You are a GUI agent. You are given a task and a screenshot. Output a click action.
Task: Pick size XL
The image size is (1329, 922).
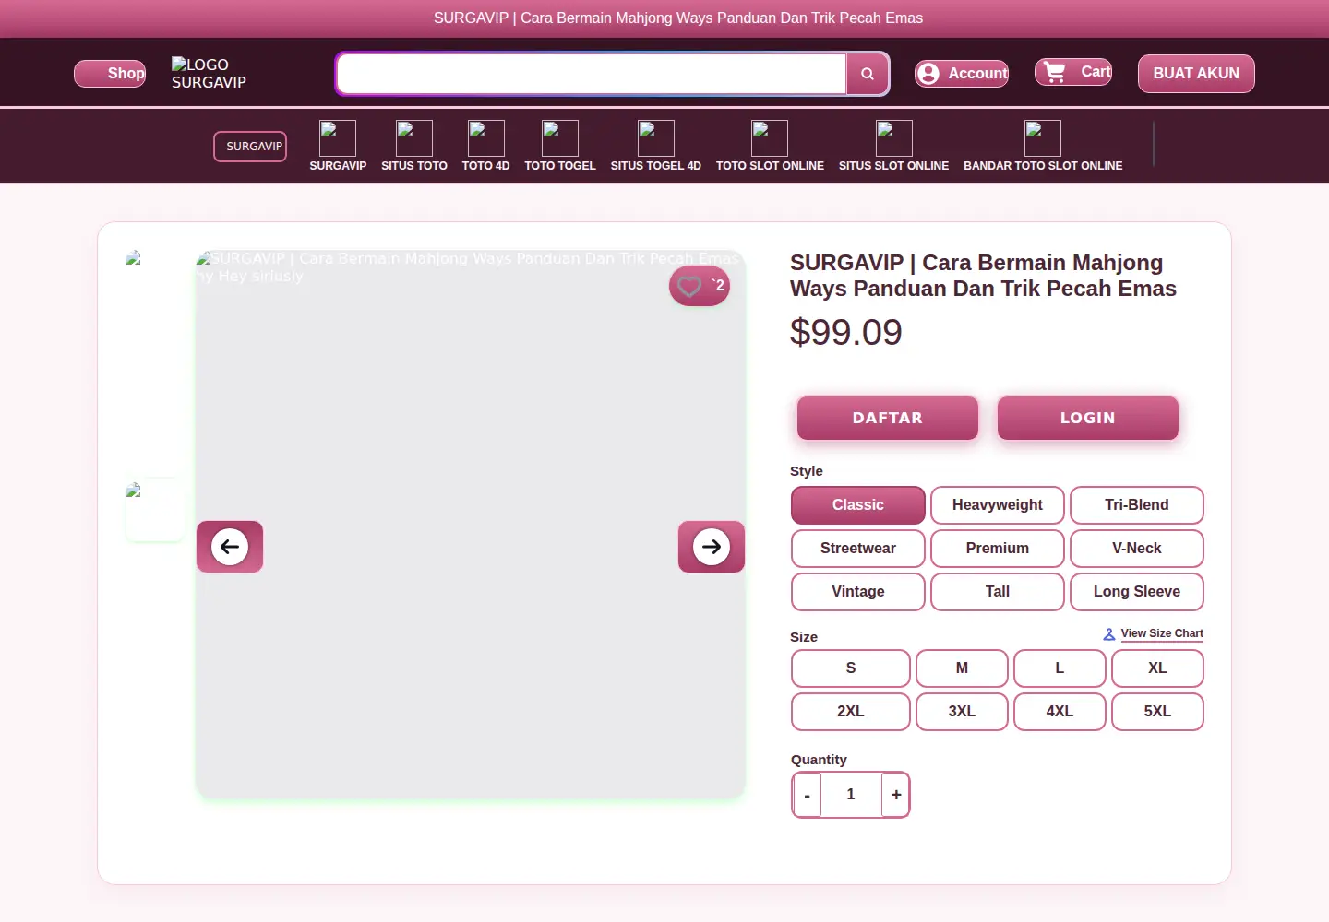pyautogui.click(x=1157, y=668)
